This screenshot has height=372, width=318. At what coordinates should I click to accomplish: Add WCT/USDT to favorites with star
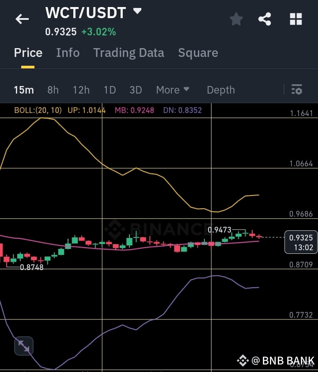coord(236,19)
